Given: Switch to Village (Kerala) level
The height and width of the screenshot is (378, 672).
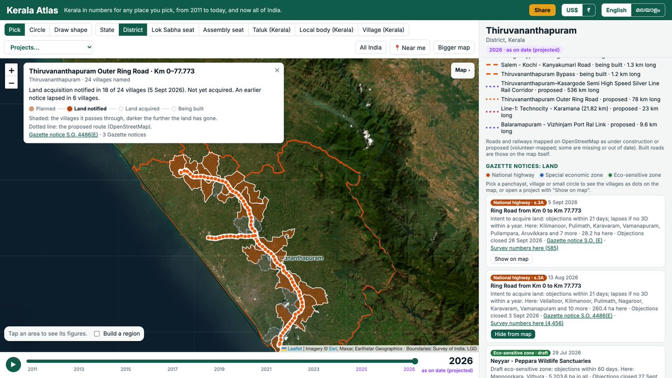Looking at the screenshot, I should (x=384, y=30).
